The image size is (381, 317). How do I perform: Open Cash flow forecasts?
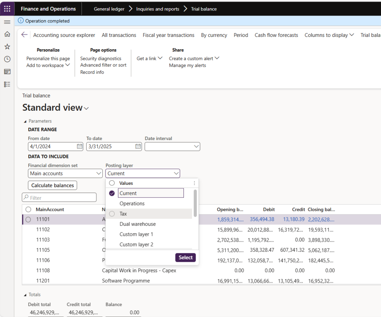276,35
